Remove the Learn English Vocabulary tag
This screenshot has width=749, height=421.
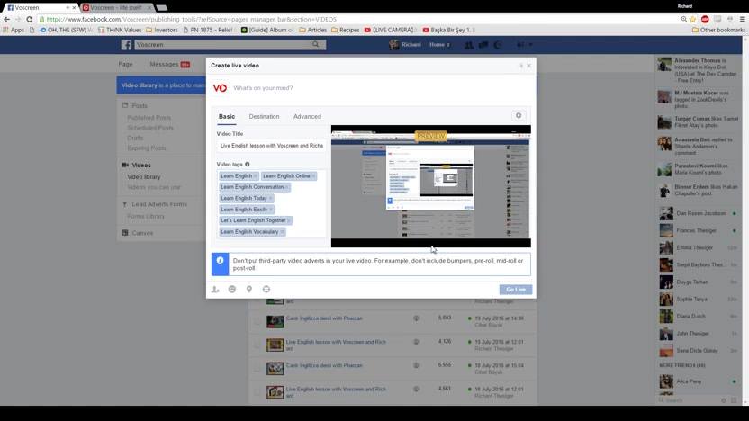[282, 232]
